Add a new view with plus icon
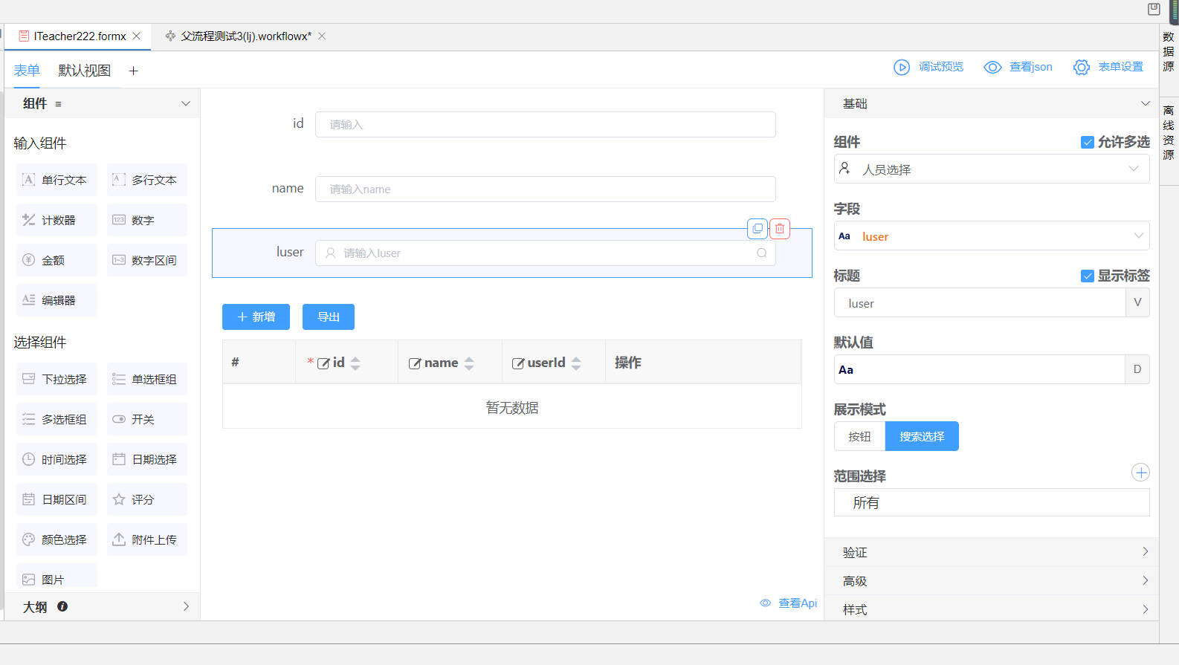 coord(134,71)
